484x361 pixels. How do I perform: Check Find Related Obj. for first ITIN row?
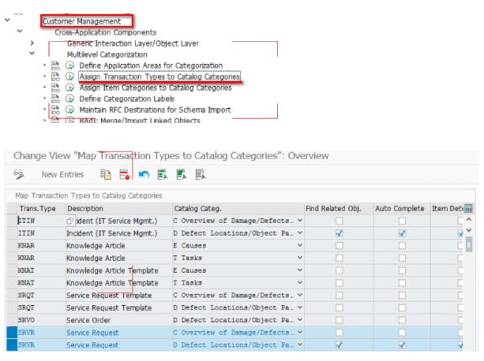coord(340,221)
